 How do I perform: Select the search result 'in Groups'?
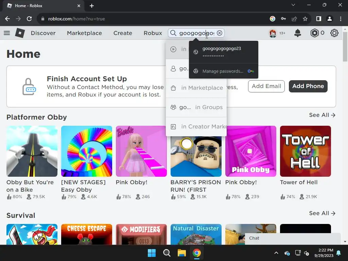click(x=196, y=107)
